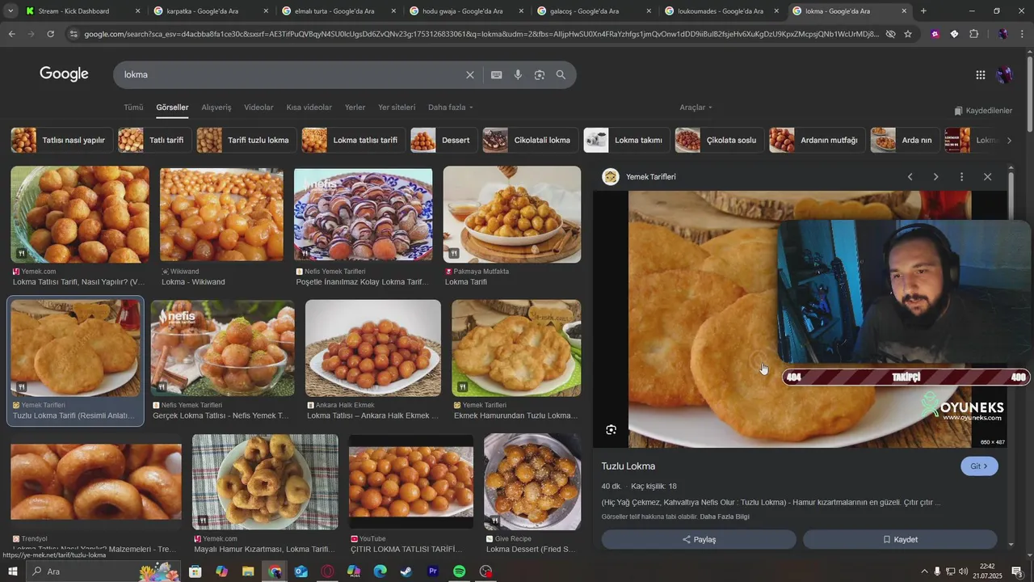
Task: Open Ankara Halk Ekmek lokma image
Action: 373,348
